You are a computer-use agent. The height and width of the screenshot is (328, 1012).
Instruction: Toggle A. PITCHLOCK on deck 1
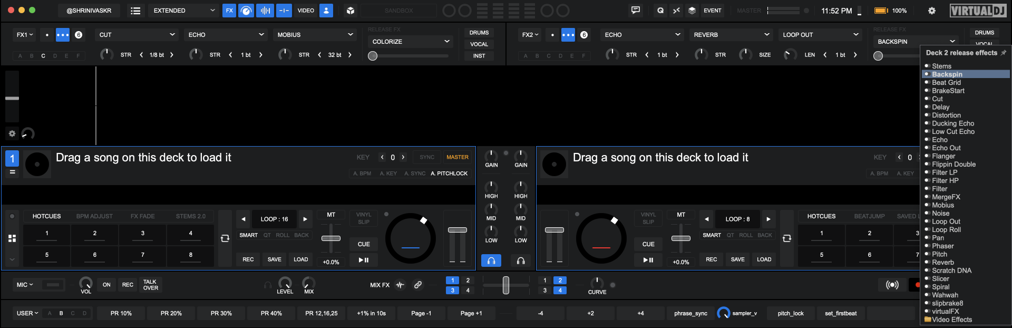pos(449,173)
